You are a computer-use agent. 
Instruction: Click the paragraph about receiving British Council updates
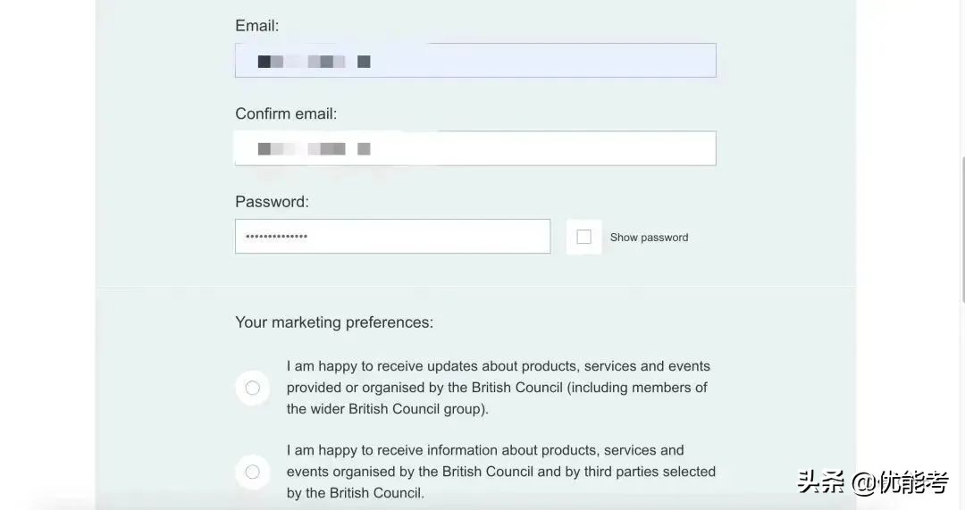(498, 388)
